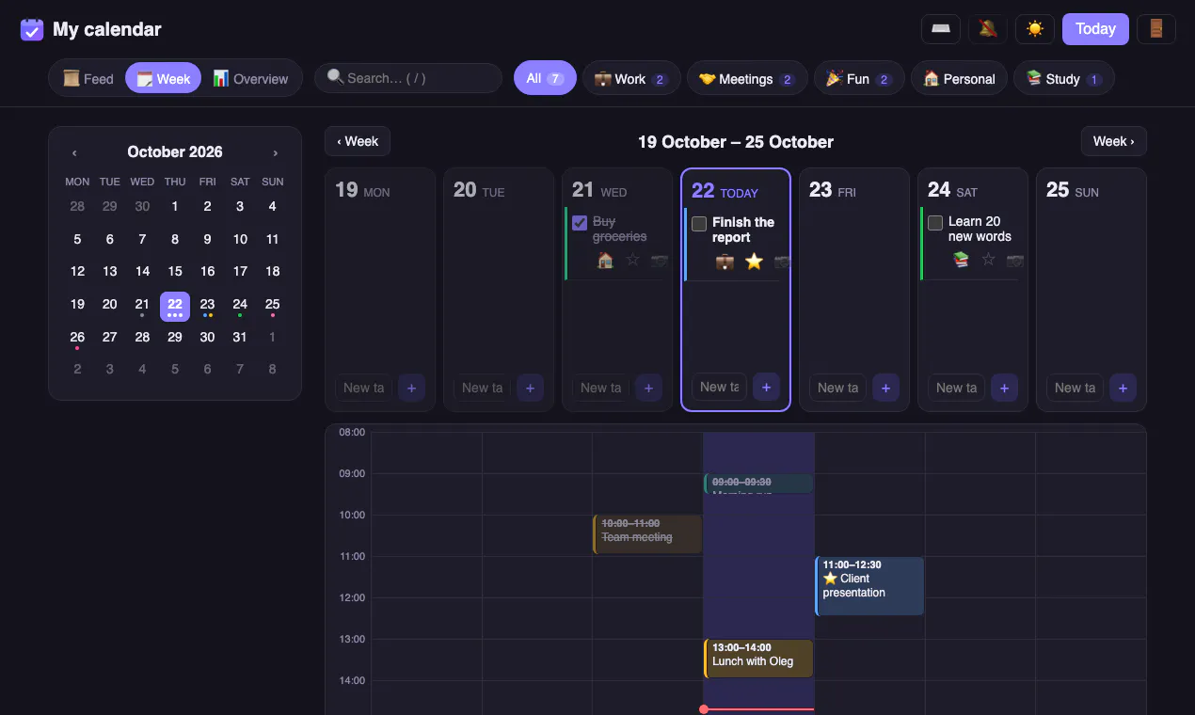Focus the Search field
Viewport: 1195px width, 715px height.
[408, 78]
